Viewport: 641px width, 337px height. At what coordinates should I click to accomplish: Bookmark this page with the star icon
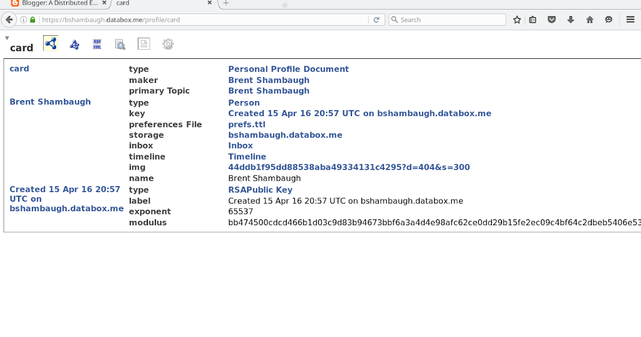517,19
